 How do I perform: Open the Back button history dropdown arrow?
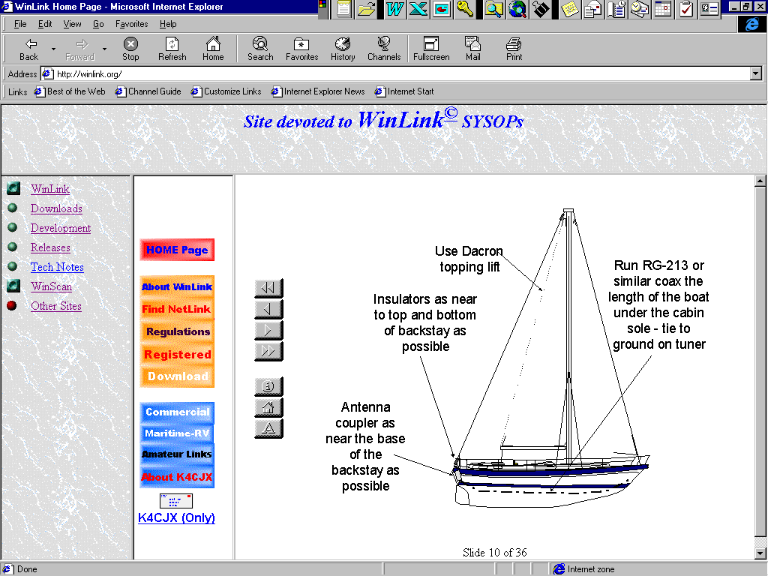tap(53, 49)
